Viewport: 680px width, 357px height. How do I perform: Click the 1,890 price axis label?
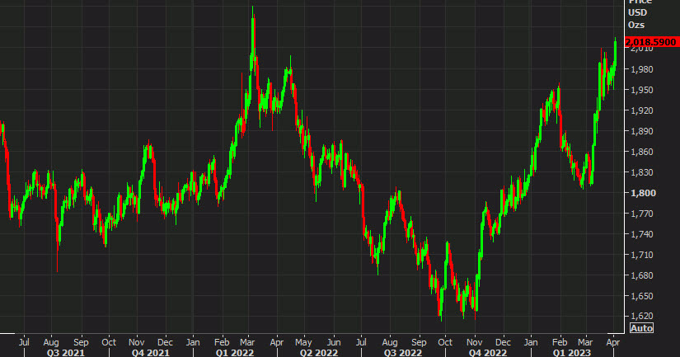tap(642, 131)
